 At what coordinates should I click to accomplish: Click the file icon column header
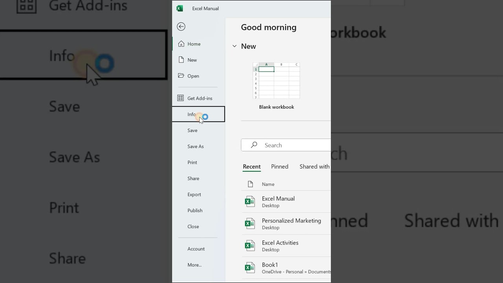250,184
